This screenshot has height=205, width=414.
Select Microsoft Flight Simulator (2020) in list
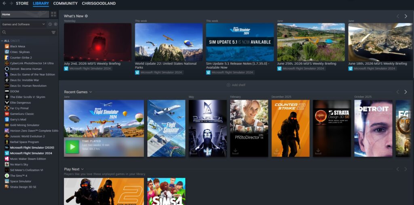pyautogui.click(x=32, y=148)
